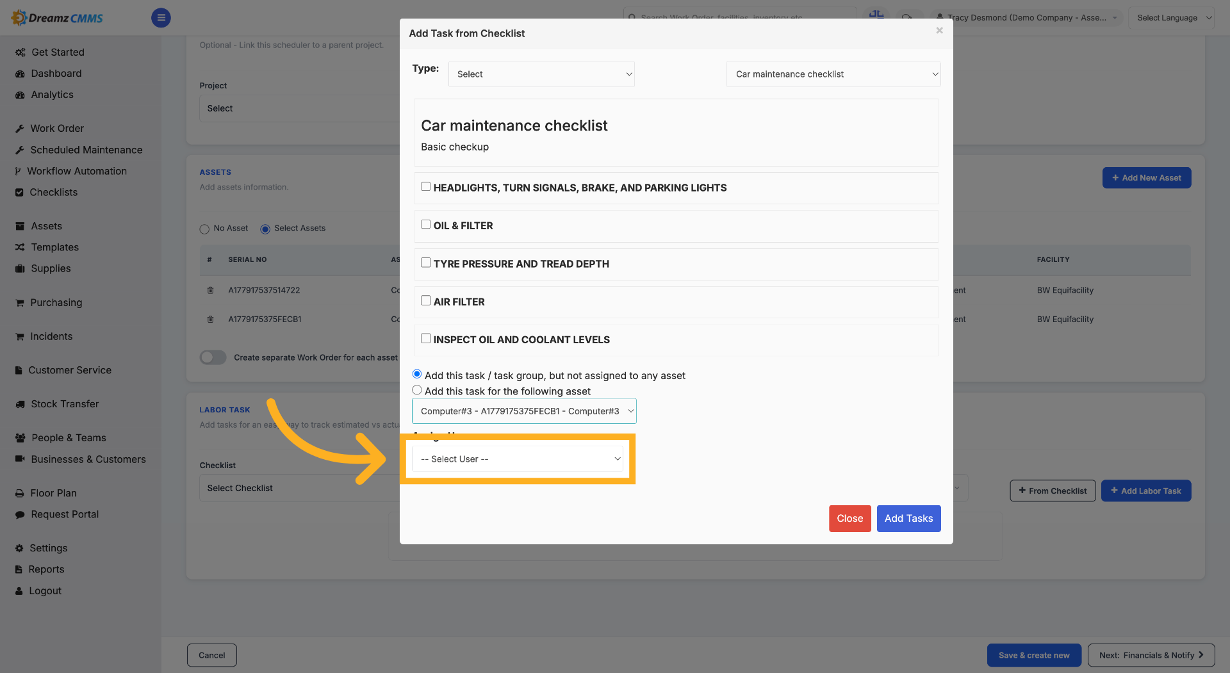The width and height of the screenshot is (1230, 673).
Task: Click the red Close button
Action: click(x=849, y=519)
